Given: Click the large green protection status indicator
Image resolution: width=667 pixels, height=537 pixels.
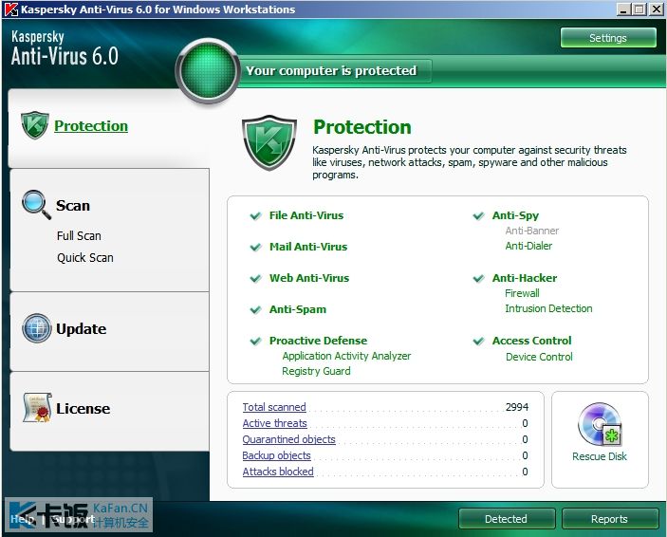Looking at the screenshot, I should 208,71.
